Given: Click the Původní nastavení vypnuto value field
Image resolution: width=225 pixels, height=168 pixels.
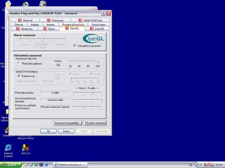Looking at the screenshot, I should (55, 107).
